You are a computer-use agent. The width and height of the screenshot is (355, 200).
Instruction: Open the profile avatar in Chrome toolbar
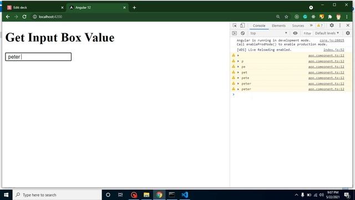338,17
